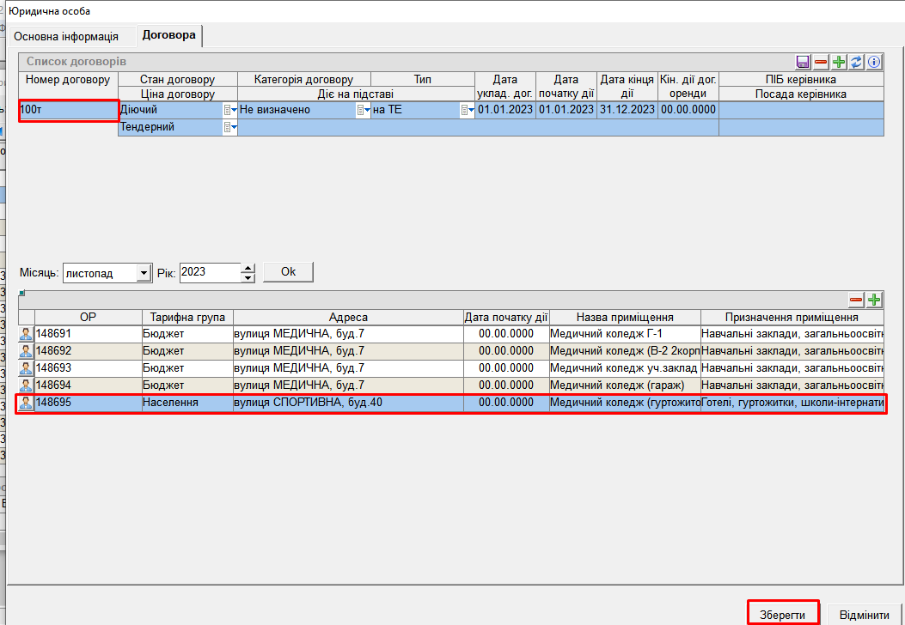The image size is (905, 625).
Task: Open the Місяць dropdown showing листопад
Action: (x=144, y=273)
